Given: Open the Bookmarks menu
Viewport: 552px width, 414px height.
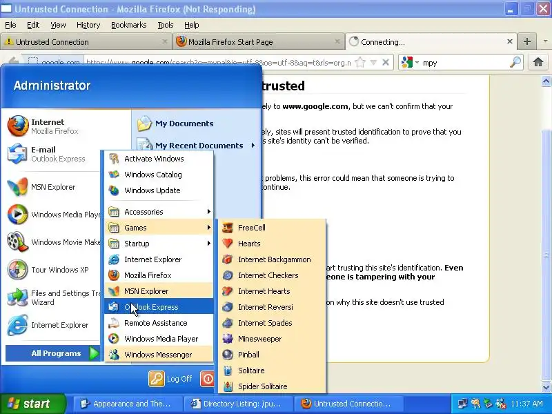Looking at the screenshot, I should click(128, 25).
